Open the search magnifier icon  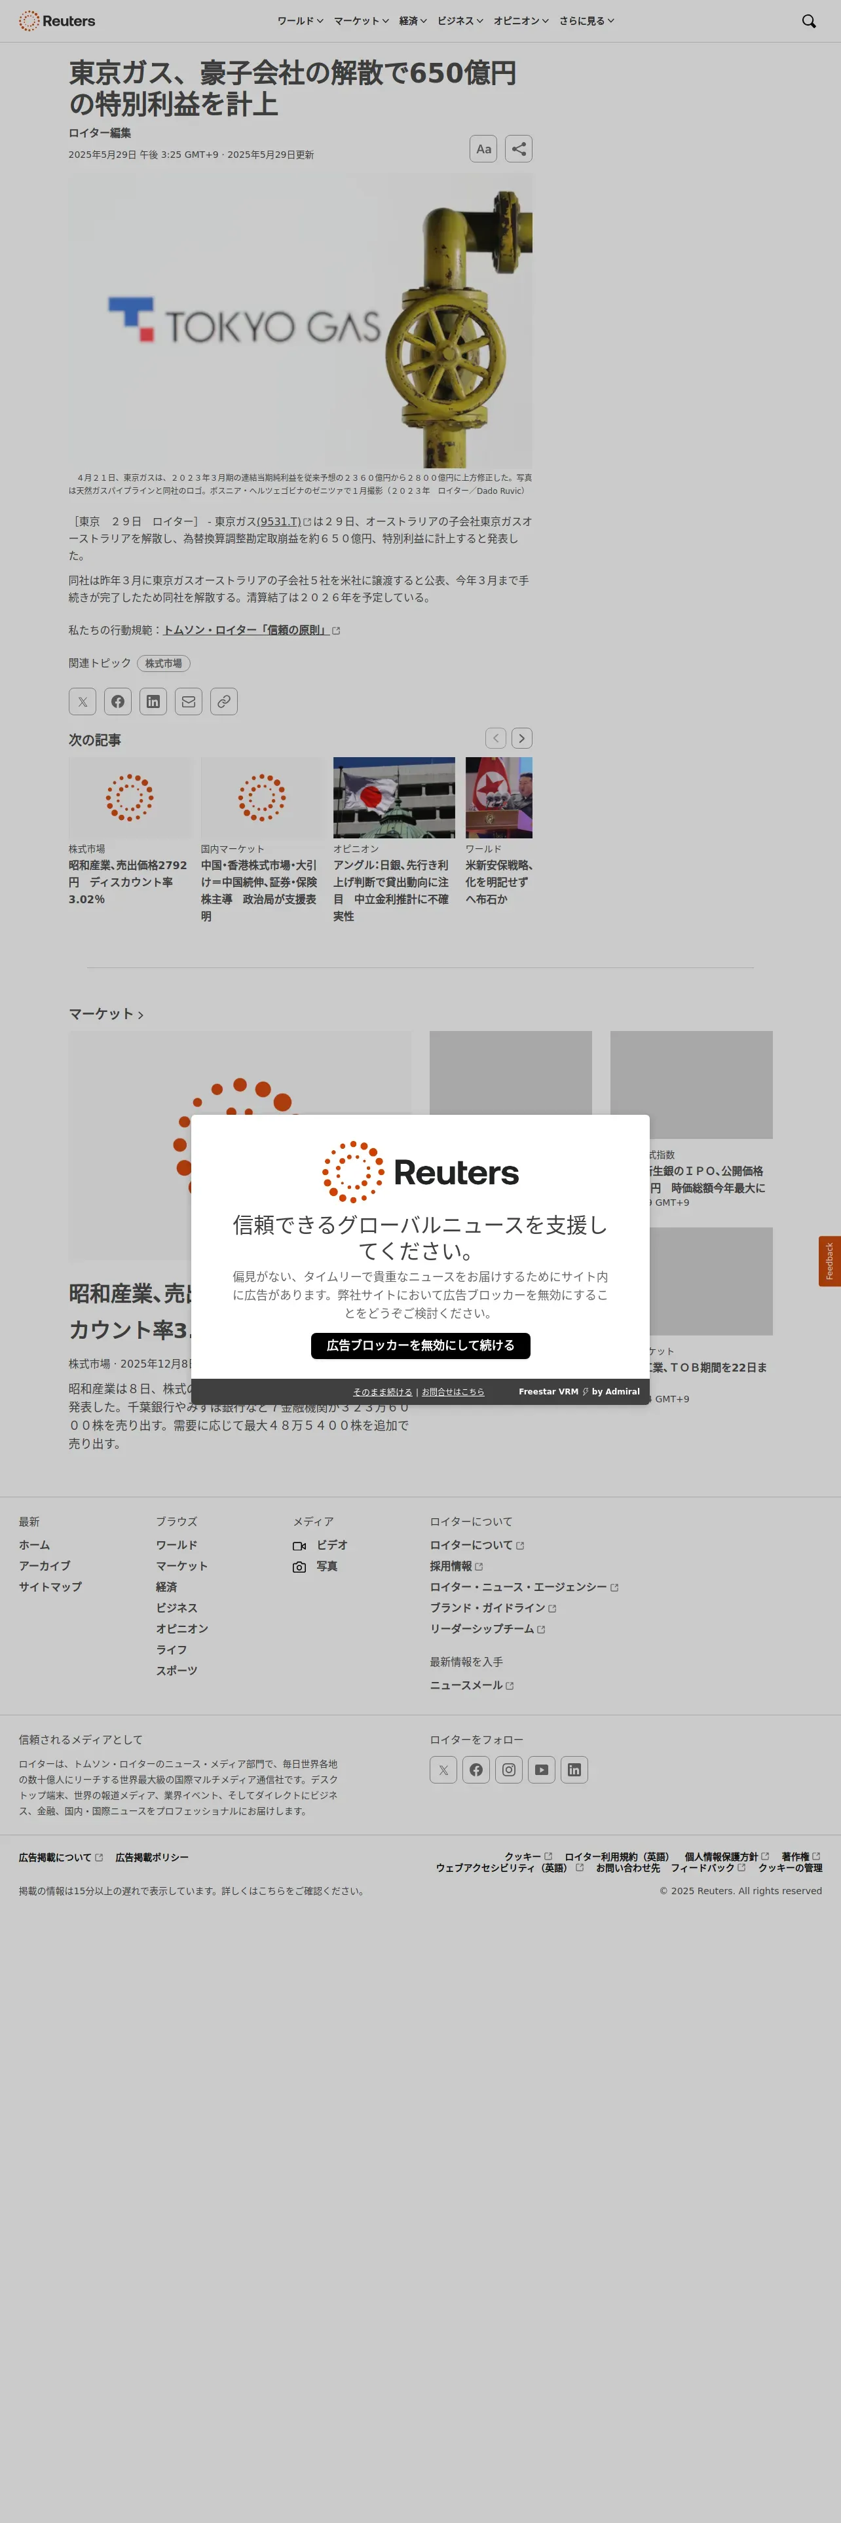click(x=809, y=20)
